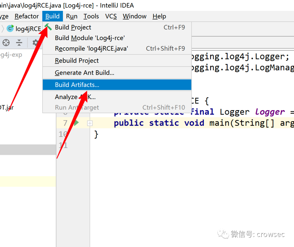Screen dimensions: 294x247
Task: Open the Refactor menu
Action: (x=27, y=16)
